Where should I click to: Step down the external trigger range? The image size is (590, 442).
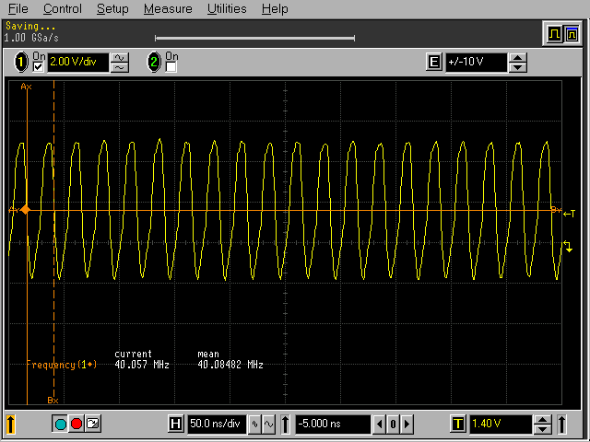(518, 67)
